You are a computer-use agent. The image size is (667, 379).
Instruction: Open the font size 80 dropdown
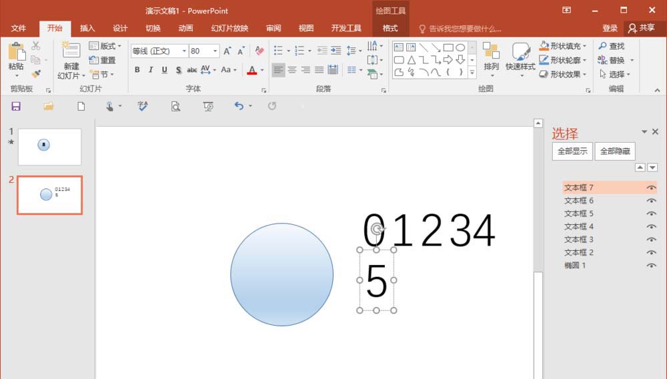(x=215, y=51)
